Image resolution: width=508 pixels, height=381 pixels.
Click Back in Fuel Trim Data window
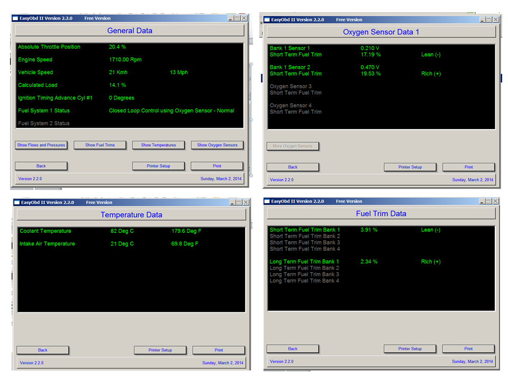(x=293, y=348)
